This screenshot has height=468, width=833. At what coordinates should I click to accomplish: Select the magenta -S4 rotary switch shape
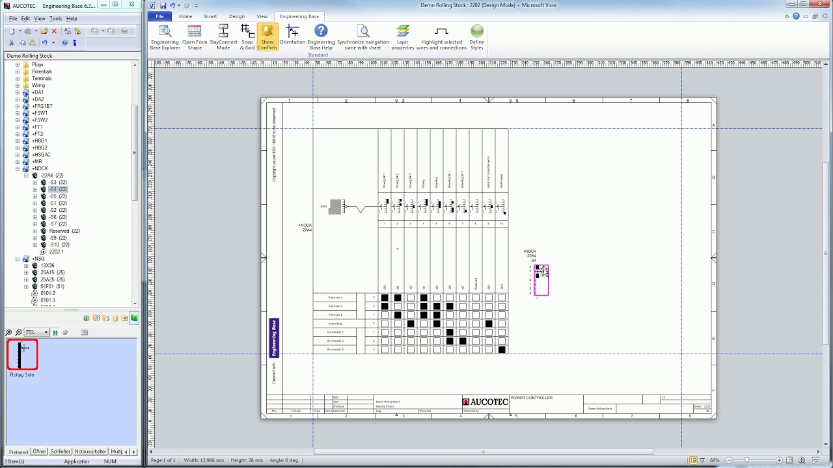541,280
